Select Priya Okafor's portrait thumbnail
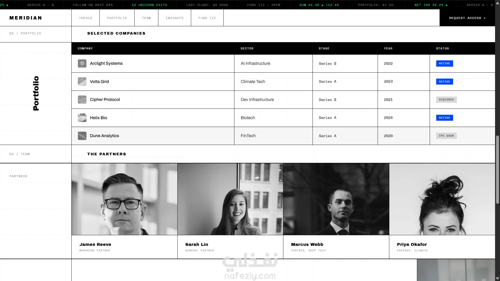 (x=442, y=199)
